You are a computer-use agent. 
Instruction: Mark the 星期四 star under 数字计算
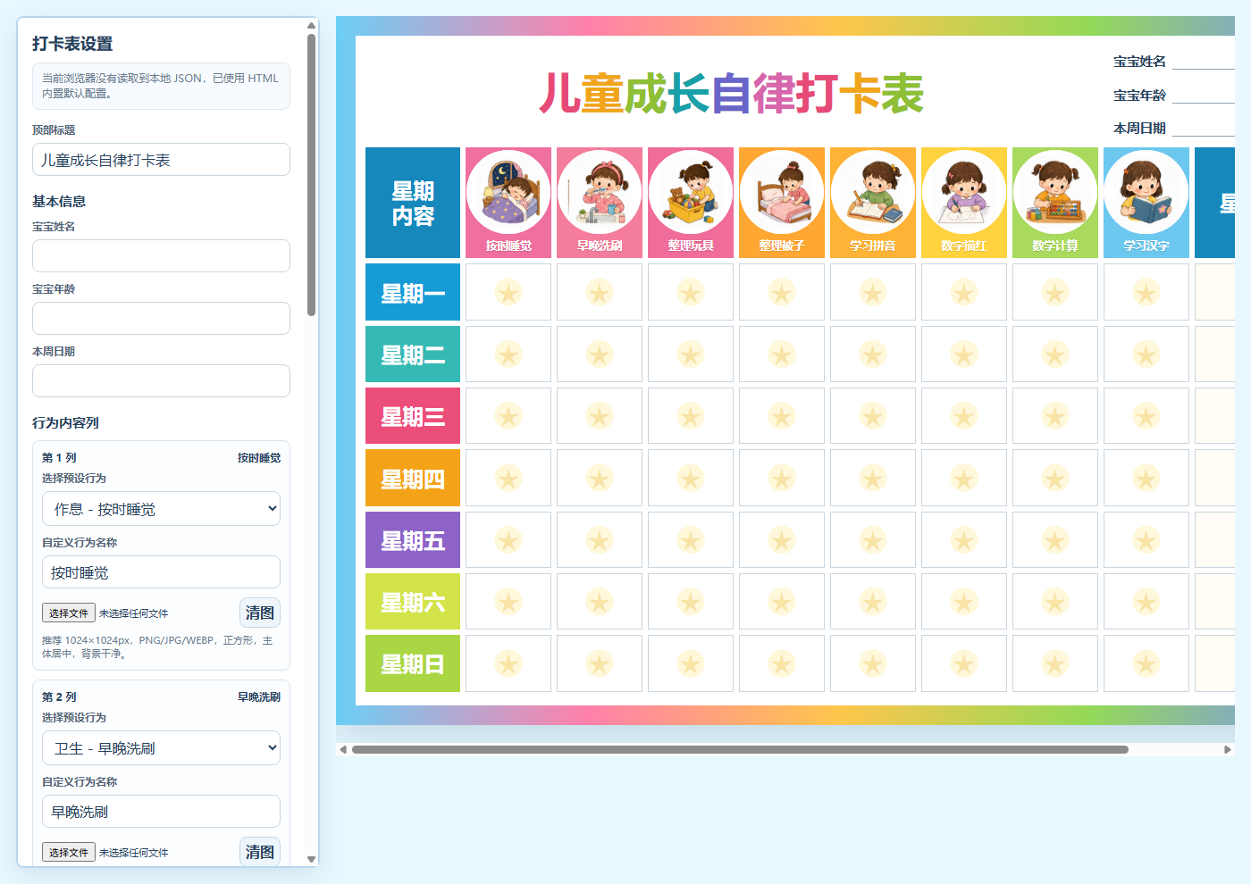pos(1055,478)
